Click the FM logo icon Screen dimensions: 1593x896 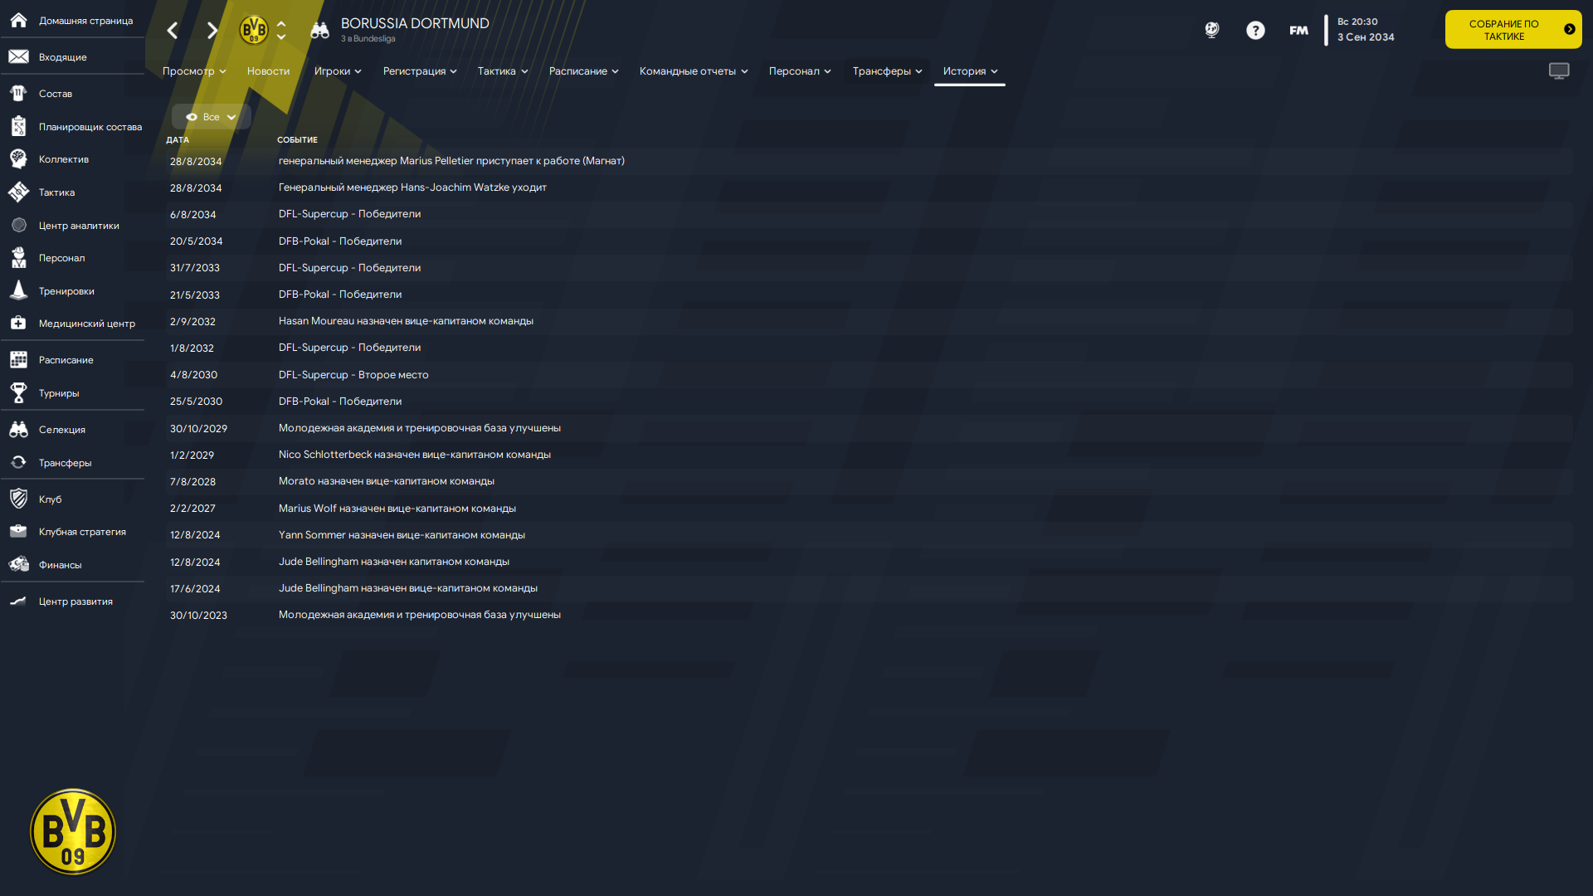1298,31
